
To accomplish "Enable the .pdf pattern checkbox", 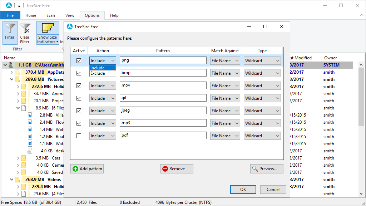I will pos(79,136).
